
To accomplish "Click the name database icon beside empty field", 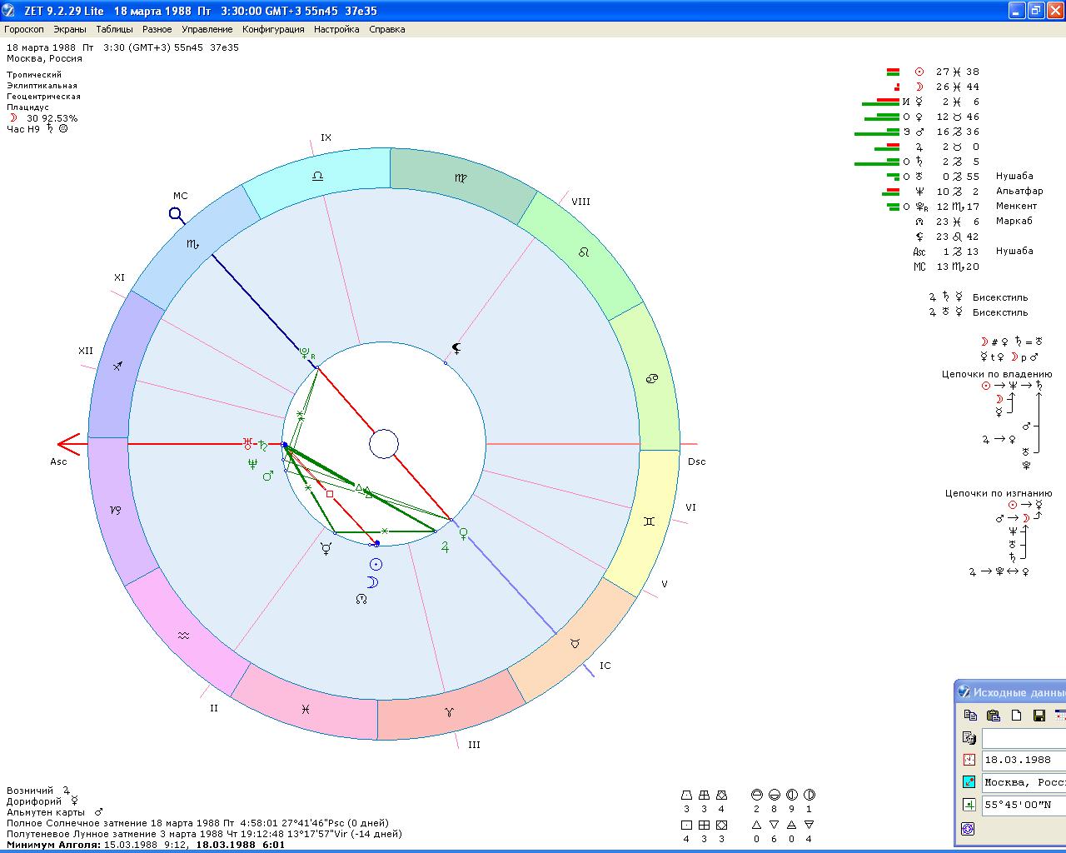I will tap(969, 738).
